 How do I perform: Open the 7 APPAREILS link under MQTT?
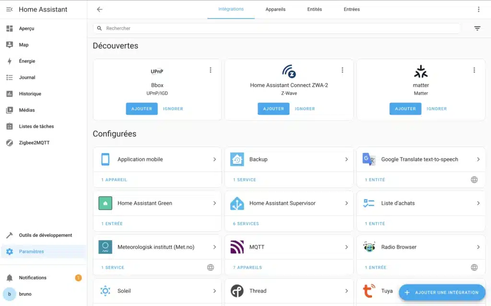tap(247, 268)
